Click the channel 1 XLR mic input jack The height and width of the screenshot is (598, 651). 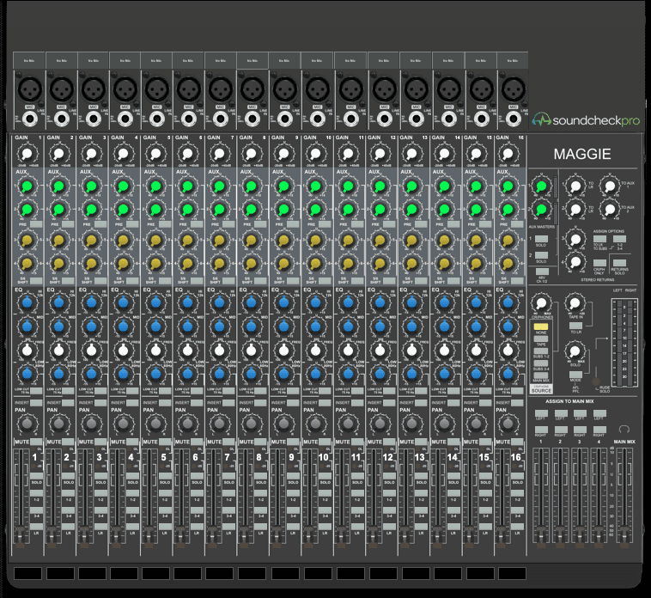[x=30, y=88]
